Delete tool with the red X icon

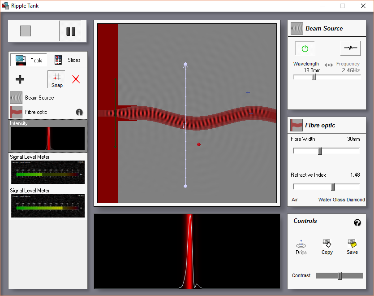[x=76, y=79]
